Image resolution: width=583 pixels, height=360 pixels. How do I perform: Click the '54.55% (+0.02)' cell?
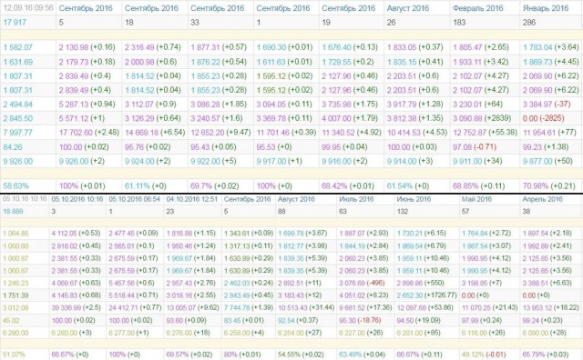(x=301, y=355)
